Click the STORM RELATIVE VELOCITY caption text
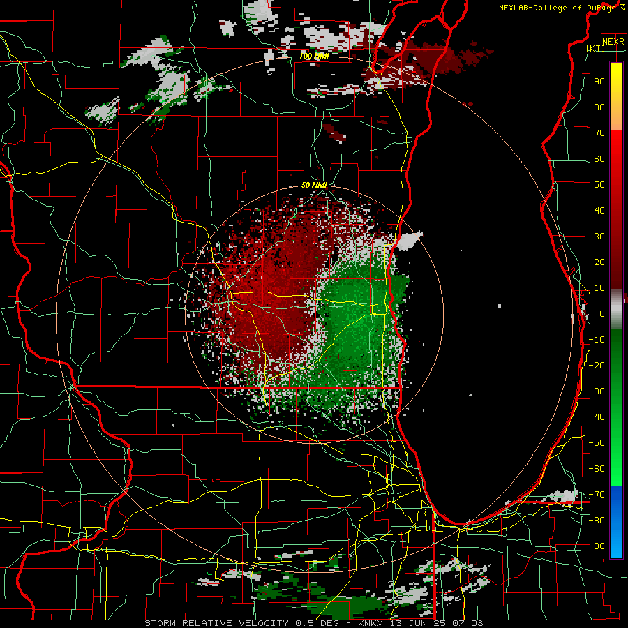 216,623
